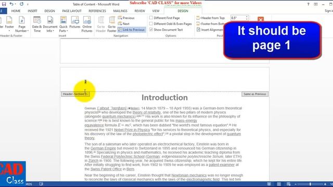333x187 pixels.
Task: Click the Go to Header button
Action: [101, 24]
